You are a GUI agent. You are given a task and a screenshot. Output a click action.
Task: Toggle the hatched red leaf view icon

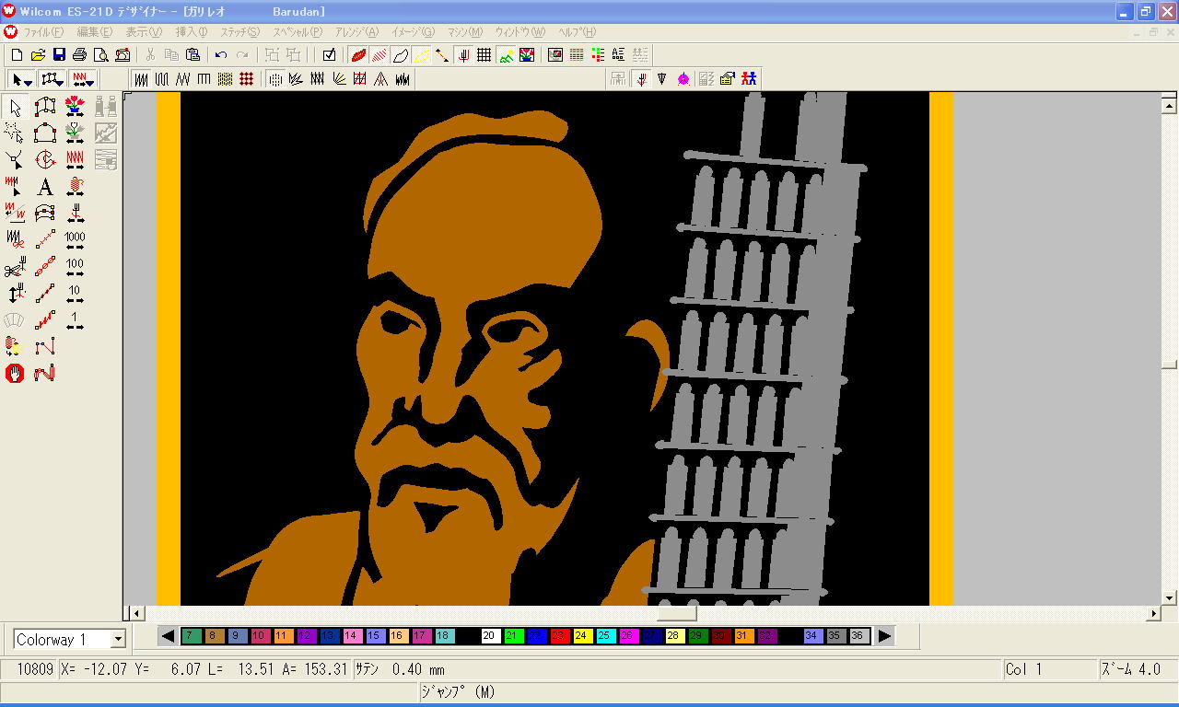(379, 55)
